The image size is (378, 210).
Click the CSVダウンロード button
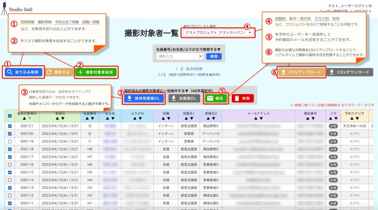[x=350, y=72]
